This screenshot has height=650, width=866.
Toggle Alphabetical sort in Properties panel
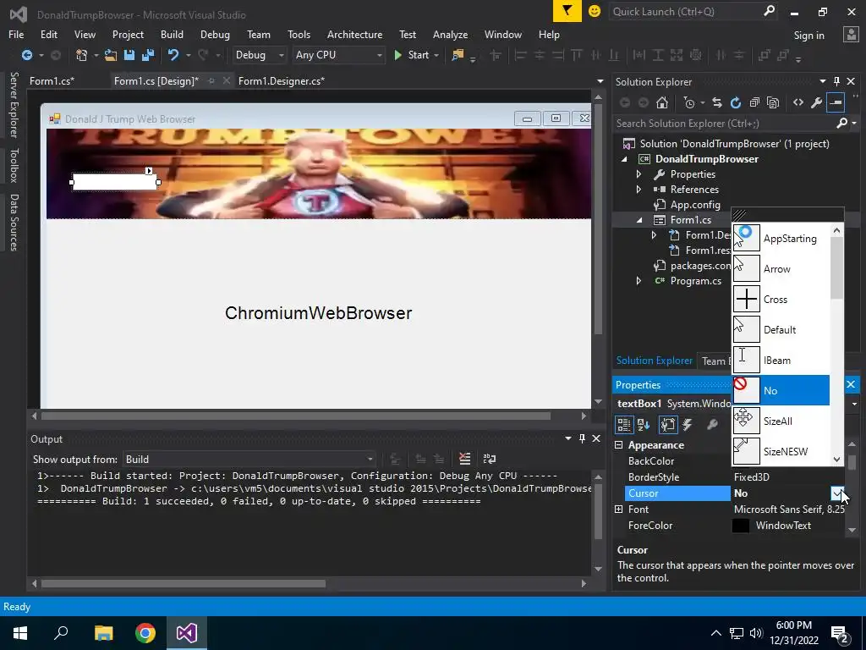pos(644,425)
